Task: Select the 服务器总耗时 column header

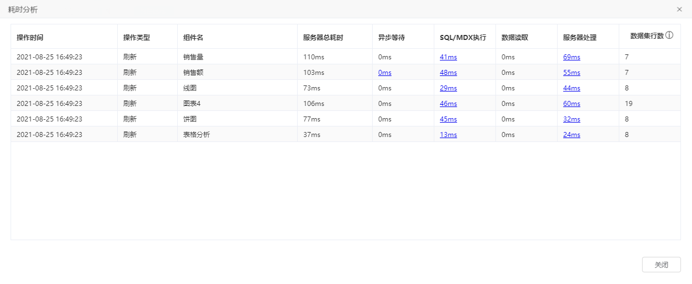Action: pos(323,38)
